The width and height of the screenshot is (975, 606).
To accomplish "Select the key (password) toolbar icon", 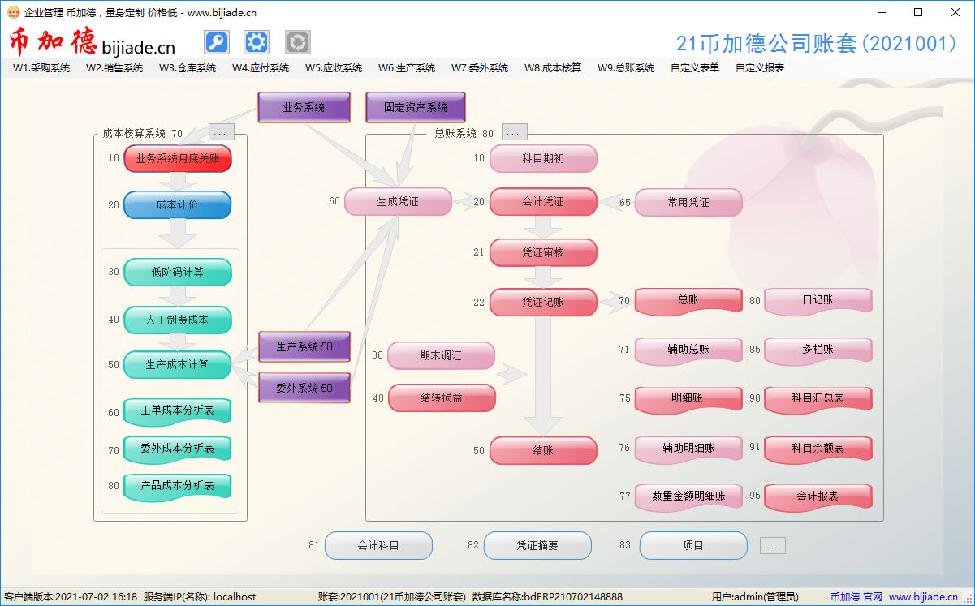I will coord(216,41).
